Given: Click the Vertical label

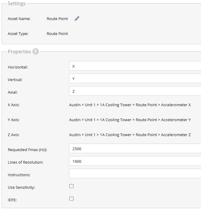Looking at the screenshot, I should (15, 80).
